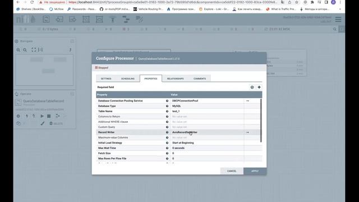Zoom in using Navigate panel icon
The image size is (359, 202).
19,50
